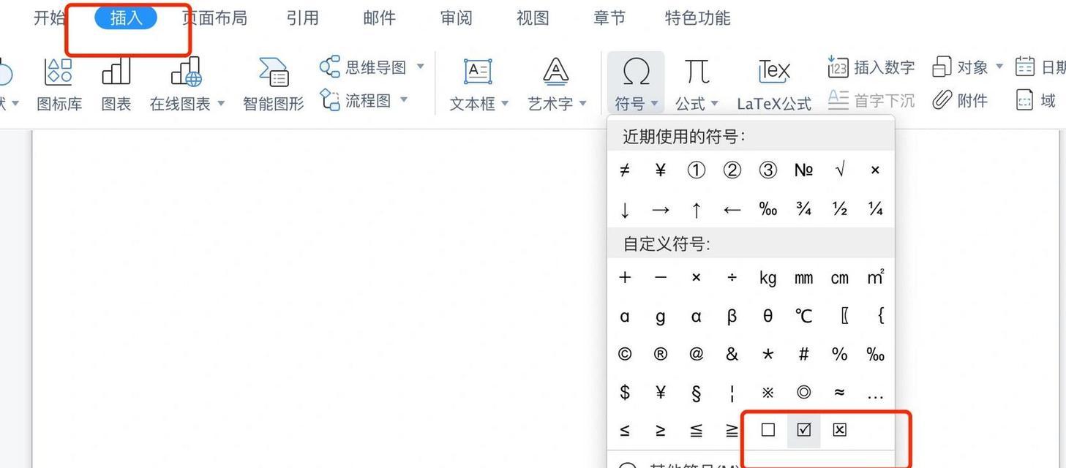
Task: Go to the 引用 tab
Action: [303, 18]
